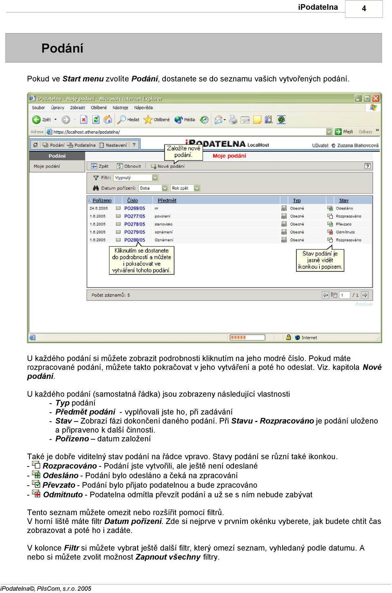Open the Média panel button
Viewport: 392px width, 593px height.
click(185, 120)
